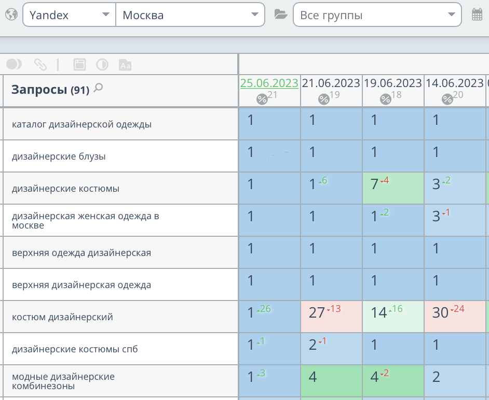Open the Yandex search engine dropdown
This screenshot has width=489, height=400.
point(69,15)
